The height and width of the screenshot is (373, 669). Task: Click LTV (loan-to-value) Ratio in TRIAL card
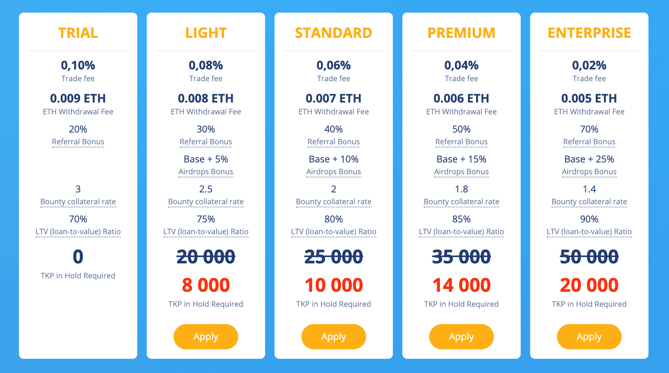78,231
